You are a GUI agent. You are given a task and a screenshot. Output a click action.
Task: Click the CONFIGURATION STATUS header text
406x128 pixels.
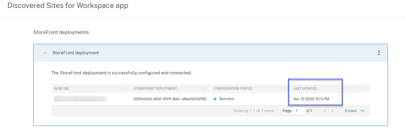tap(233, 88)
